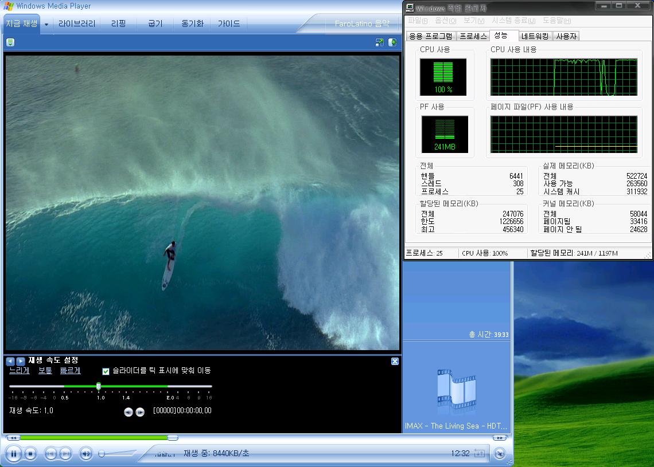This screenshot has width=654, height=467.
Task: Open Task Manager 보기 (View) menu
Action: (x=474, y=21)
